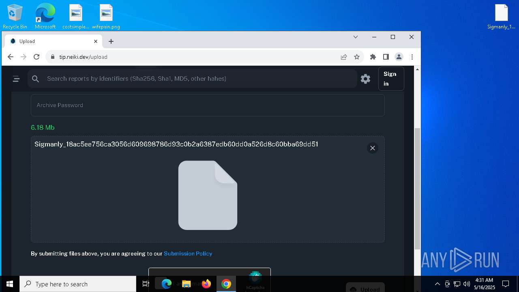
Task: Open the new tab plus button
Action: click(111, 41)
